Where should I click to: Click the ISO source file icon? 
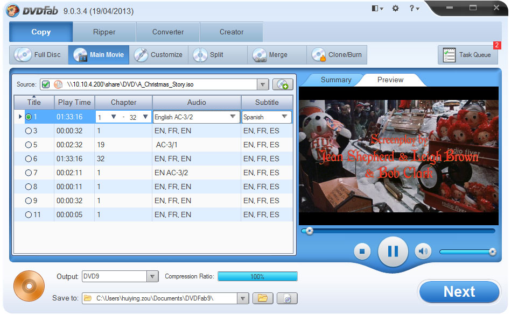pos(58,84)
